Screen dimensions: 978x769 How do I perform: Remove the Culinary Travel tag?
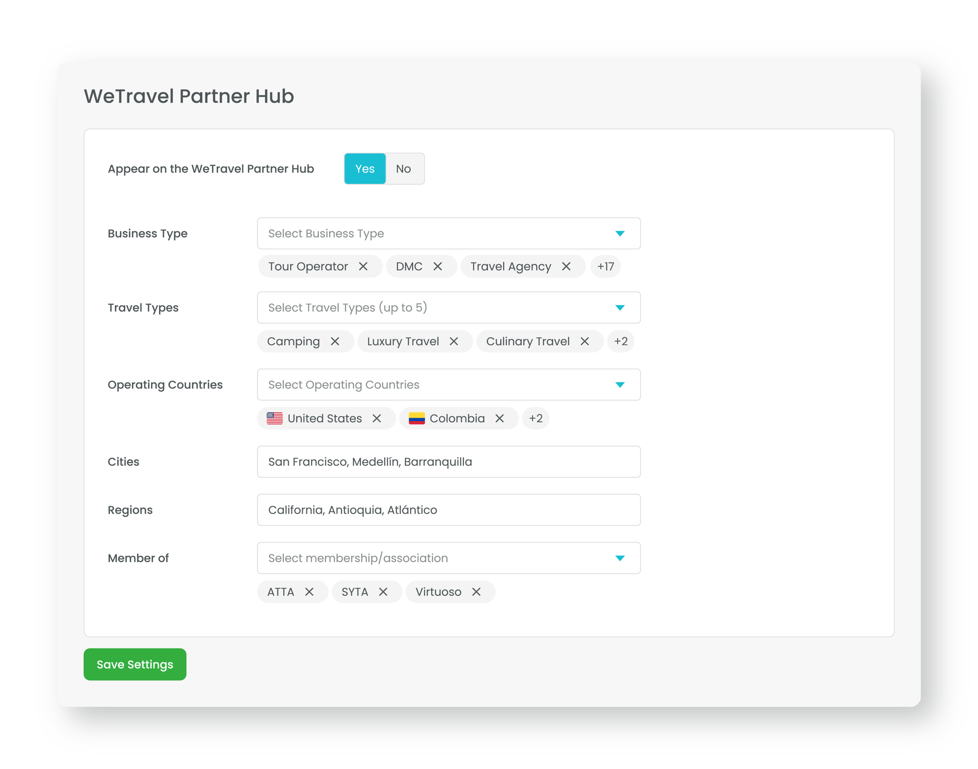pos(585,341)
